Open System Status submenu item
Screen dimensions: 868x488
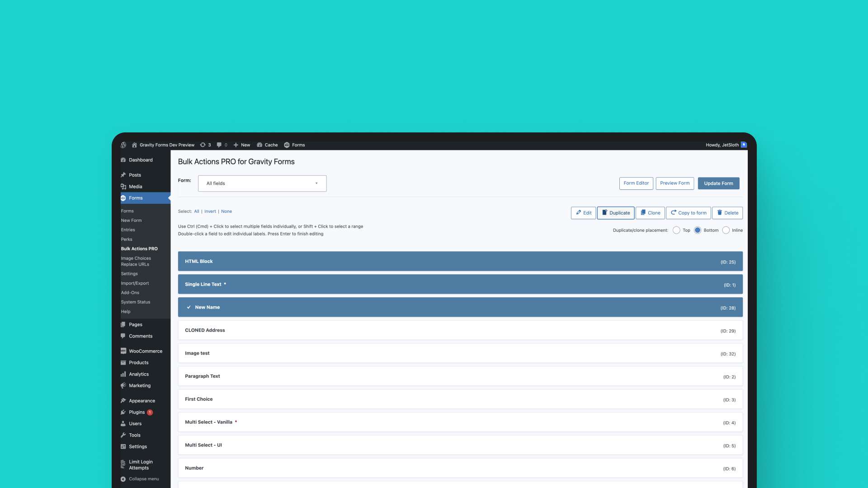[x=136, y=302]
